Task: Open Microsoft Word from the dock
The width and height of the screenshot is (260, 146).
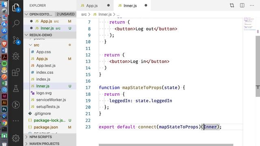Action: 4,50
